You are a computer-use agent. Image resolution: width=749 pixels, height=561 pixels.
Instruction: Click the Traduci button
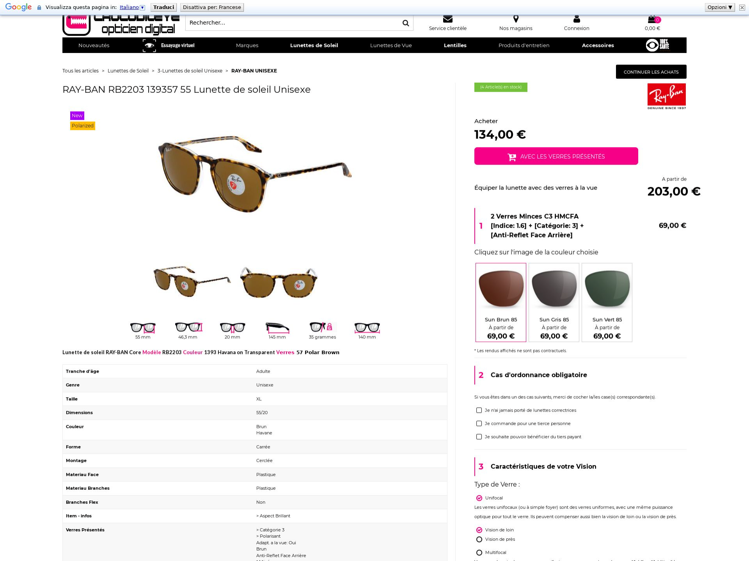[x=164, y=7]
